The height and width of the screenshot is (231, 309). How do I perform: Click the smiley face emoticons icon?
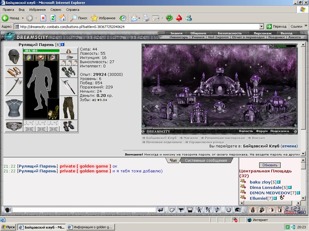coord(228,210)
